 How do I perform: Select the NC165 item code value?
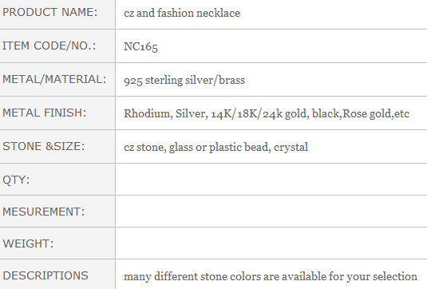point(140,46)
